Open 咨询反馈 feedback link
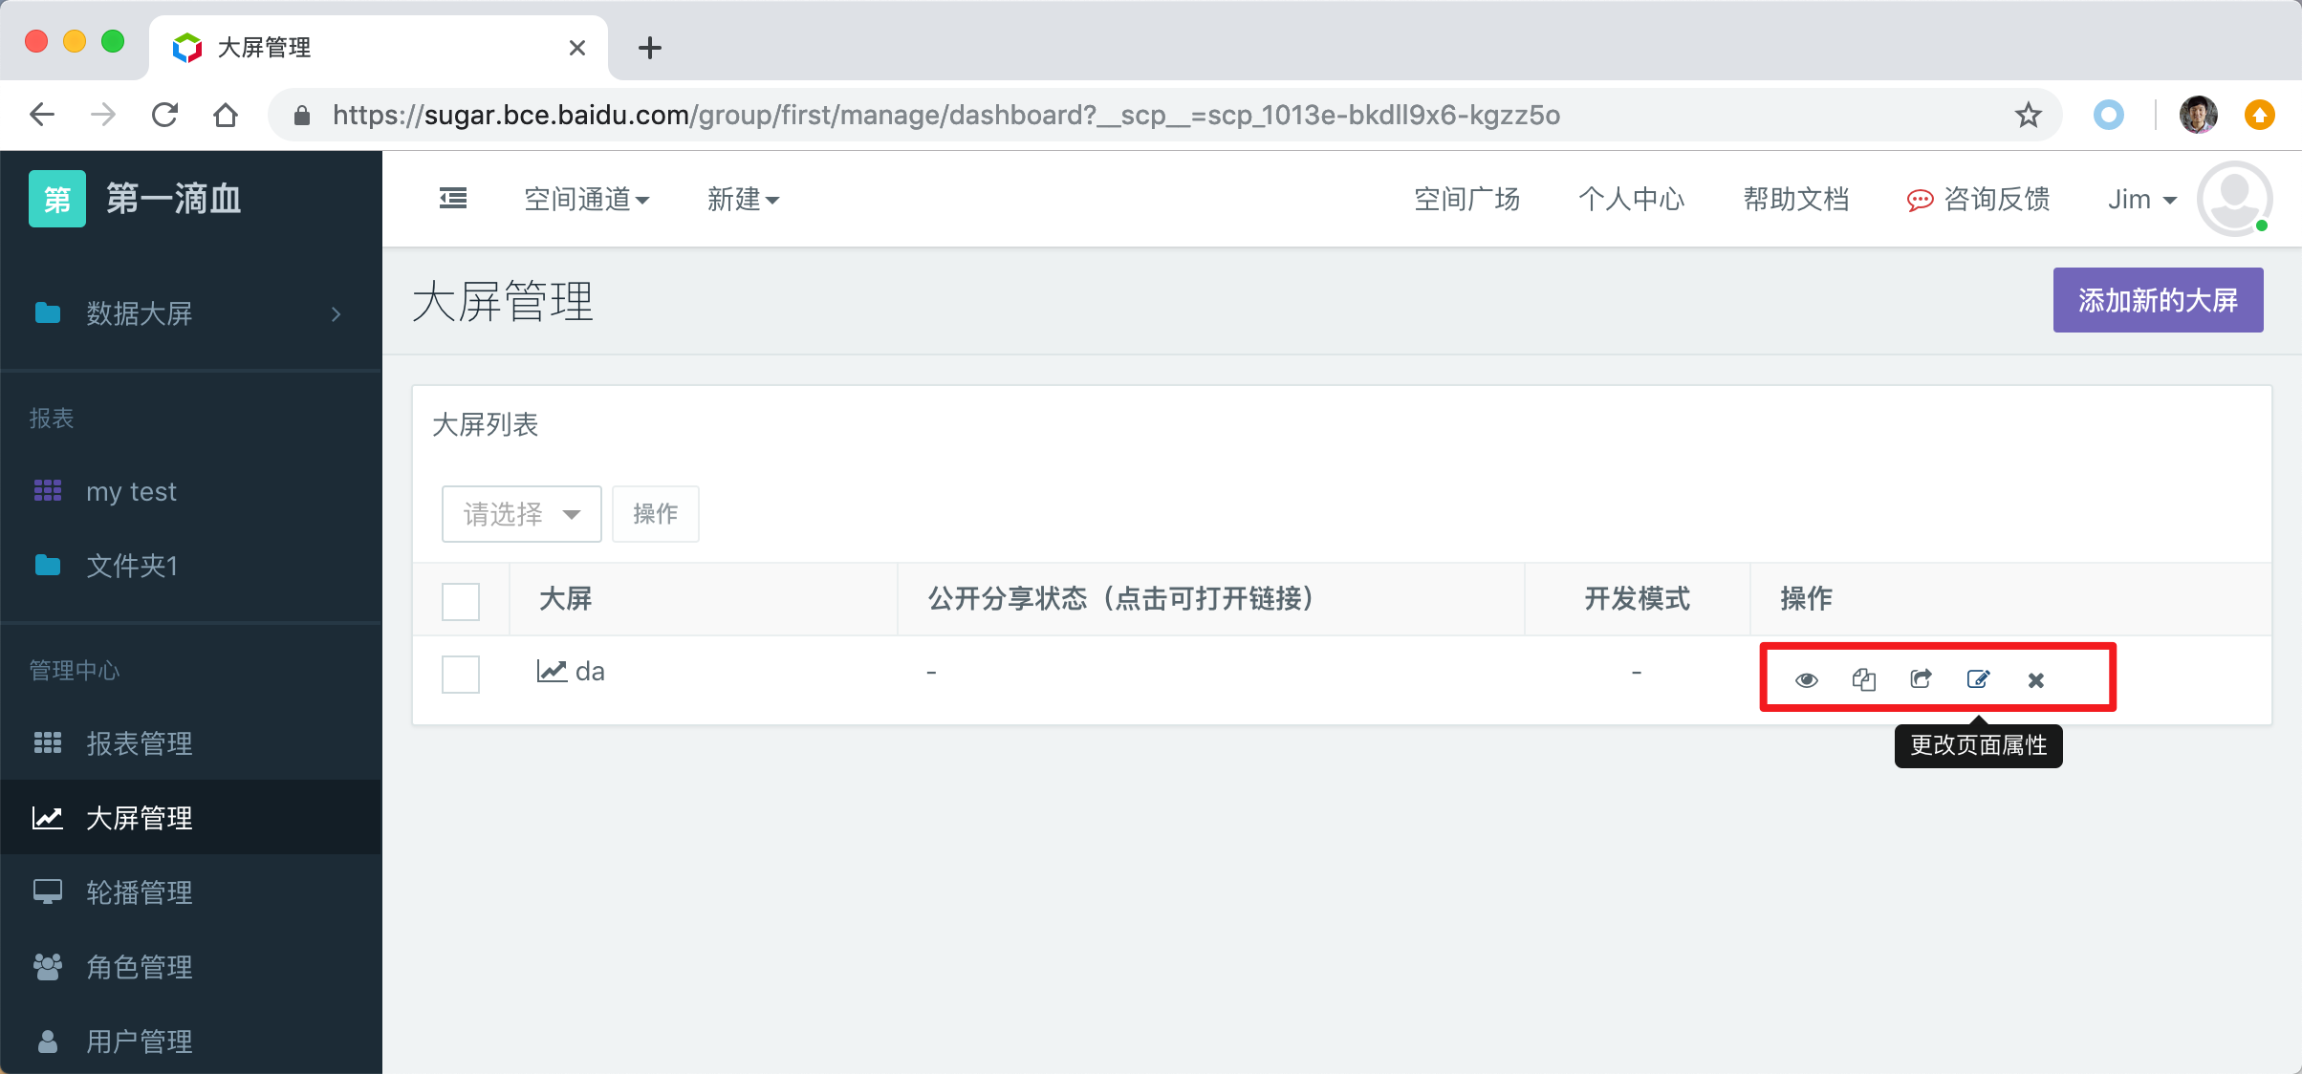 click(x=1978, y=199)
